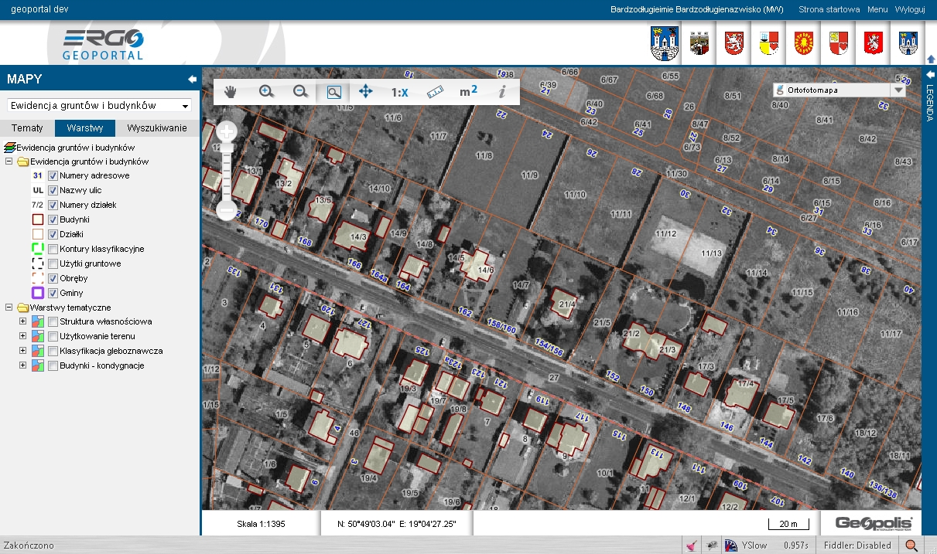The height and width of the screenshot is (554, 937).
Task: Expand the Struktura własnościowa tree node
Action: [22, 321]
